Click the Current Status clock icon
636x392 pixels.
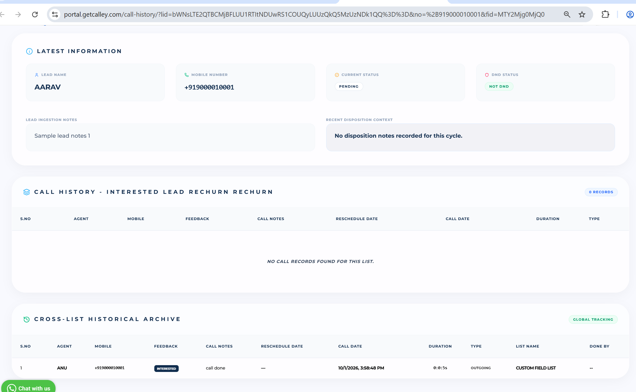click(x=337, y=75)
